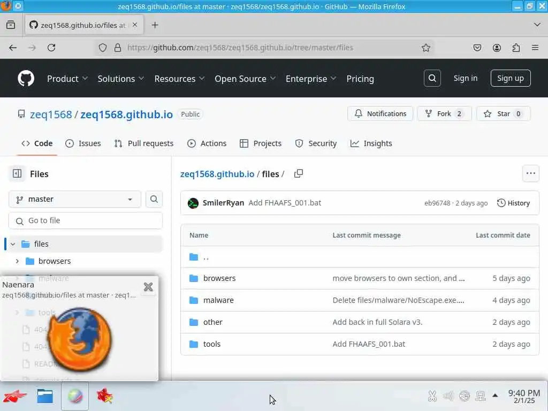This screenshot has height=411, width=548.
Task: Open the malware folder in file list
Action: point(218,300)
